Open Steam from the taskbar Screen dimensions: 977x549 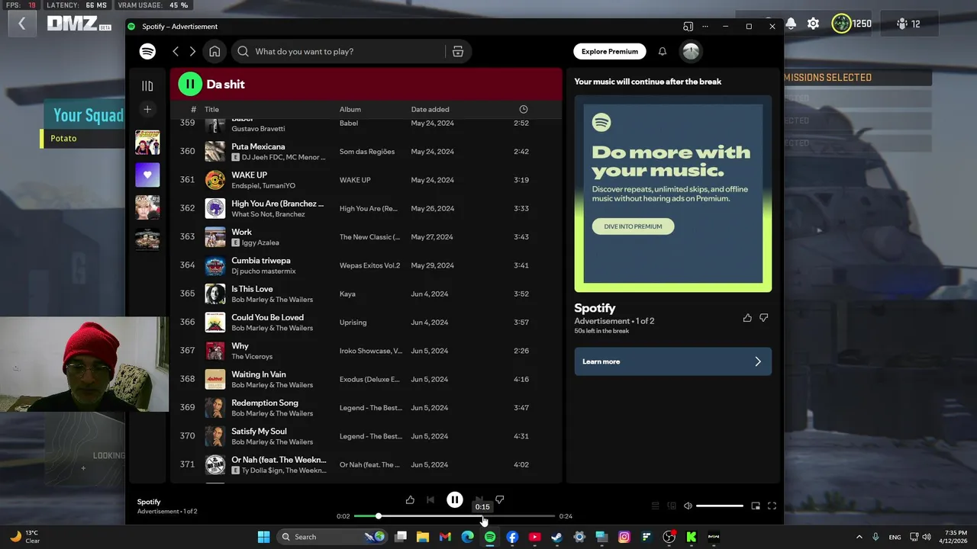pos(556,537)
